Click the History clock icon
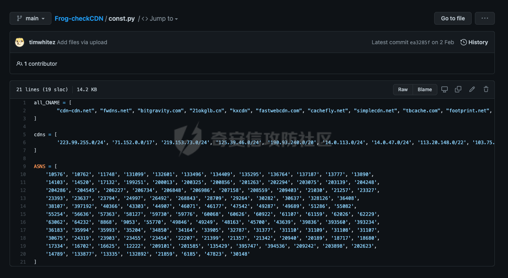 pos(463,42)
